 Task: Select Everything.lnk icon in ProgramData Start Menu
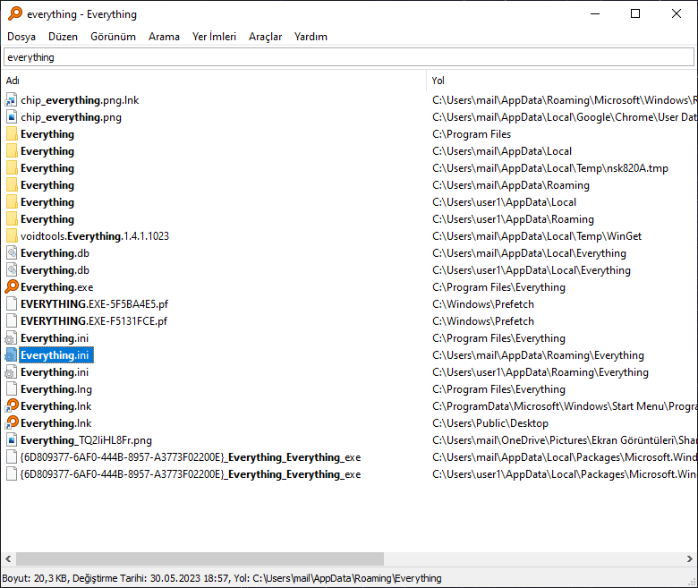coord(12,406)
